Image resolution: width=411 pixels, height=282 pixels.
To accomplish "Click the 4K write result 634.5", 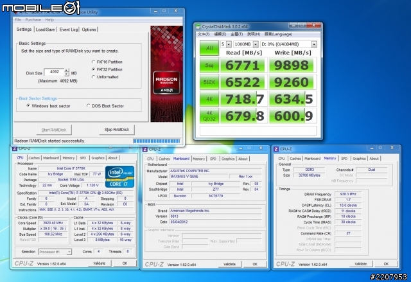I will coord(293,99).
